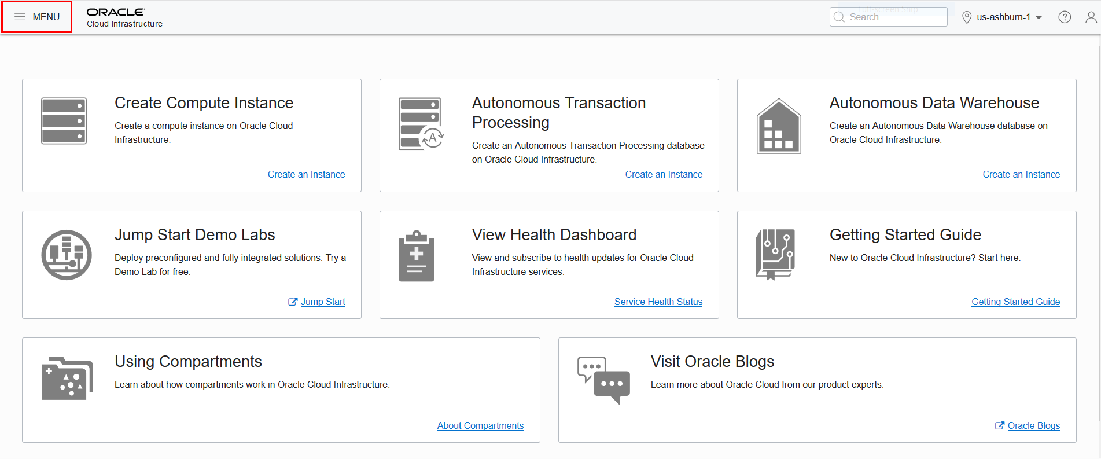Viewport: 1101px width, 459px height.
Task: Click the Create Compute Instance server icon
Action: [x=64, y=121]
